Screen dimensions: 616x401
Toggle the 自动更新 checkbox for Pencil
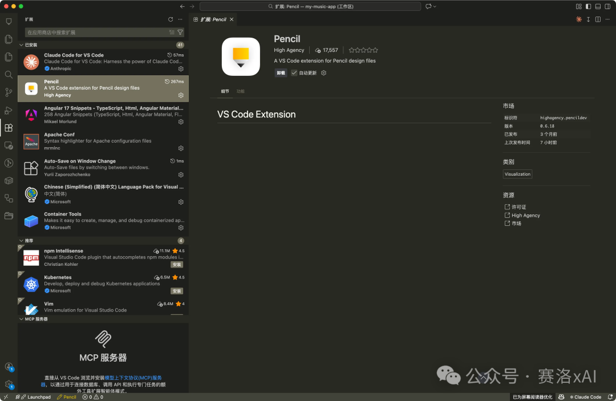[294, 73]
